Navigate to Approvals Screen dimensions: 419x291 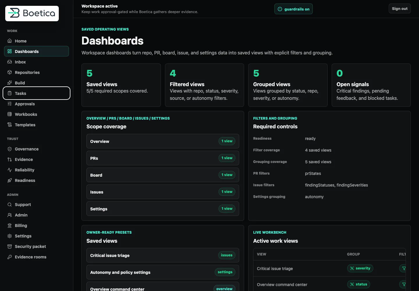tap(36, 104)
